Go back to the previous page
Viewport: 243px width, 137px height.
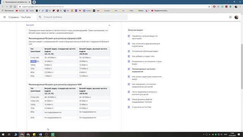click(3, 7)
